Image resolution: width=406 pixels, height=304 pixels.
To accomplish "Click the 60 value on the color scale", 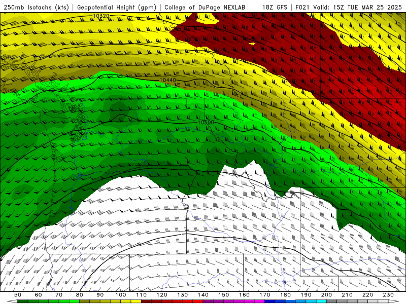I will (39, 295).
